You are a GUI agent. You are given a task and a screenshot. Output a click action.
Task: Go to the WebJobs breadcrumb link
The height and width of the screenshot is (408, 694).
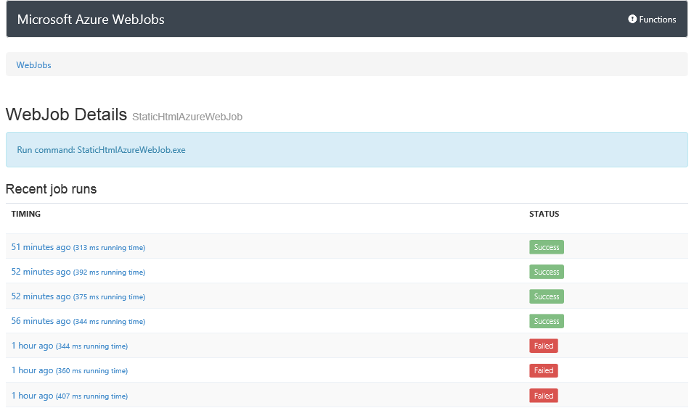click(x=34, y=65)
